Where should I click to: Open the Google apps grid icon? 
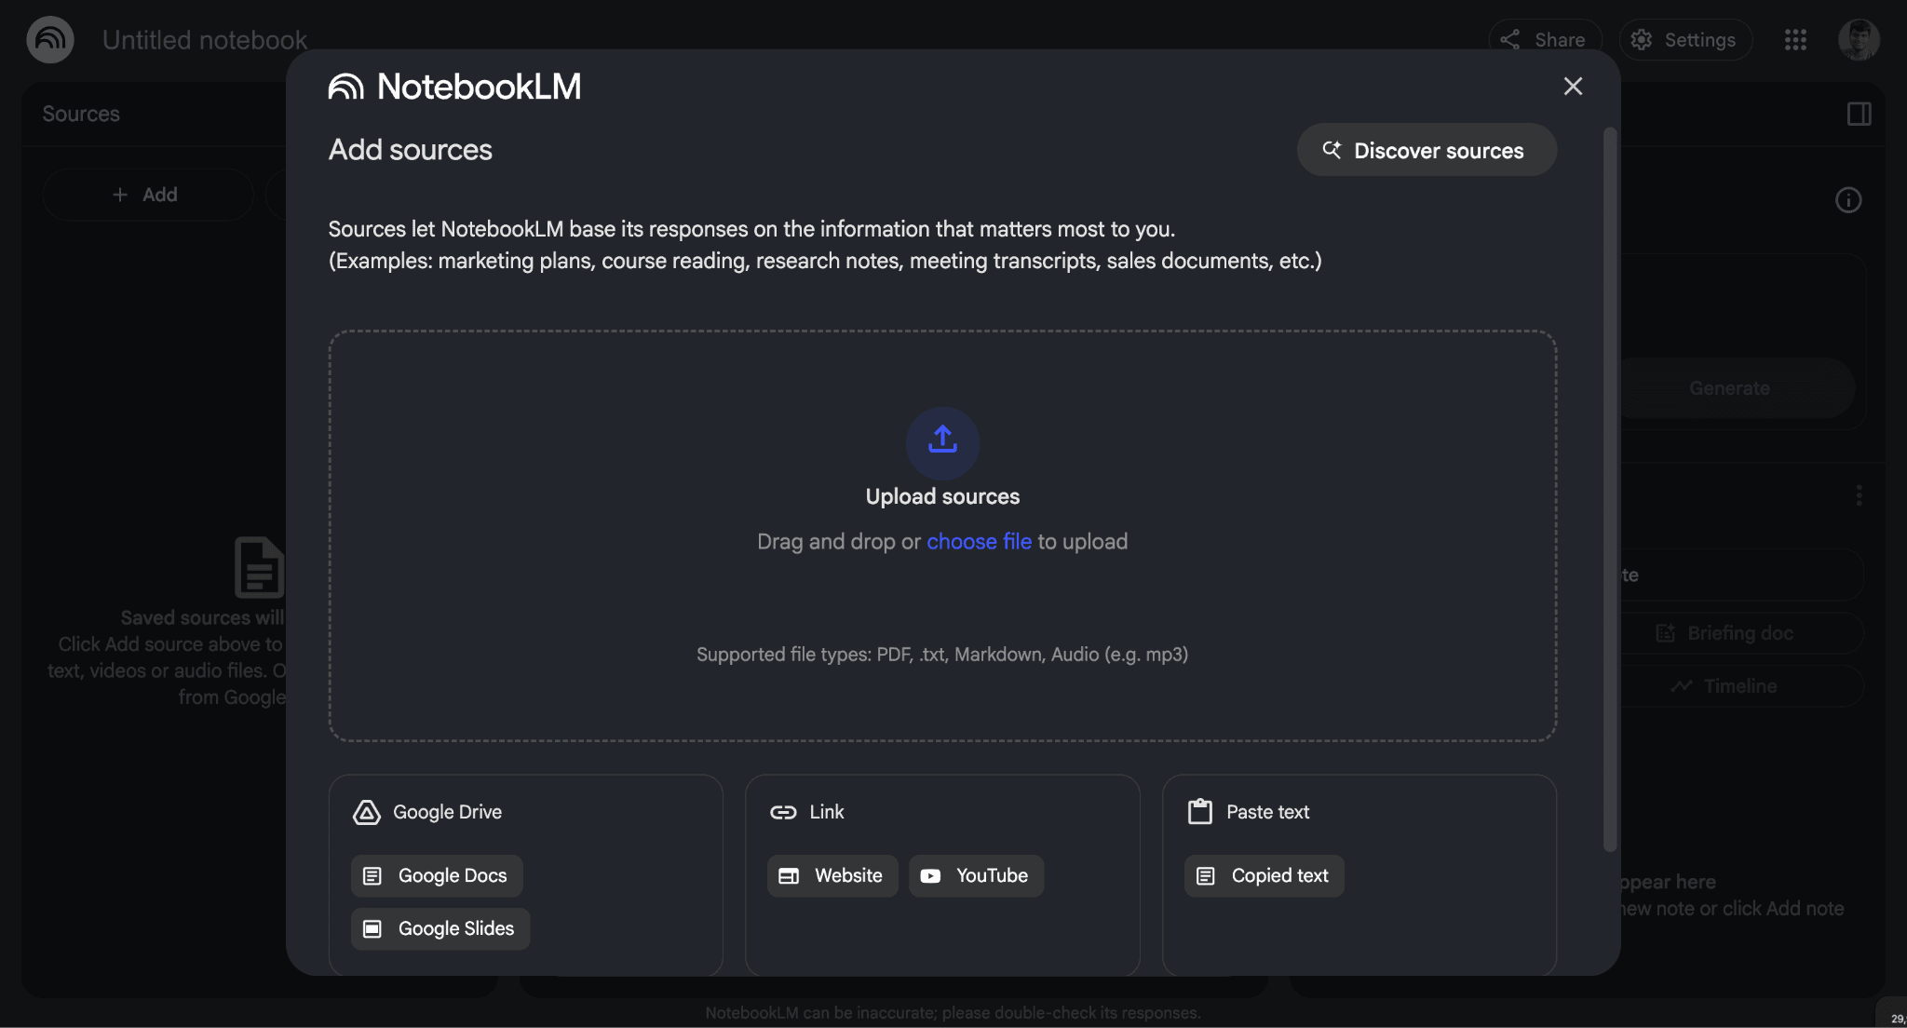[x=1795, y=40]
